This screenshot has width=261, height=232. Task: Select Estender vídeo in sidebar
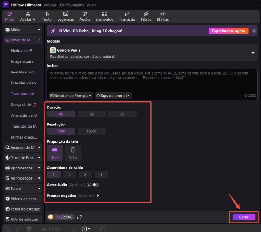click(23, 83)
